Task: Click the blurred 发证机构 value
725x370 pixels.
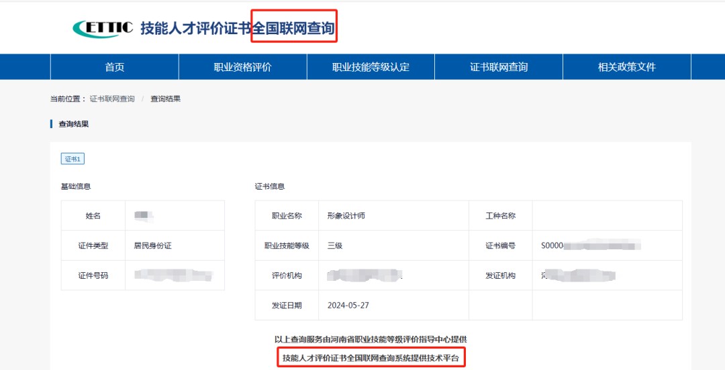Action: pos(578,275)
